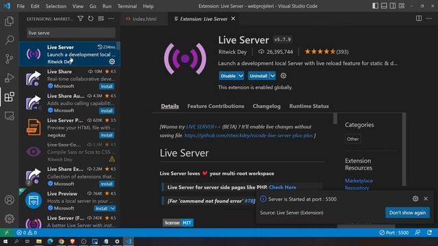Filter extensions with the funnel icon
Viewport: 438px width, 246px height.
(x=81, y=18)
